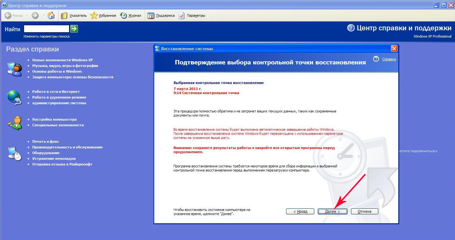Image resolution: width=455 pixels, height=240 pixels.
Task: Minimize the Help and Support Center window
Action: [x=437, y=5]
